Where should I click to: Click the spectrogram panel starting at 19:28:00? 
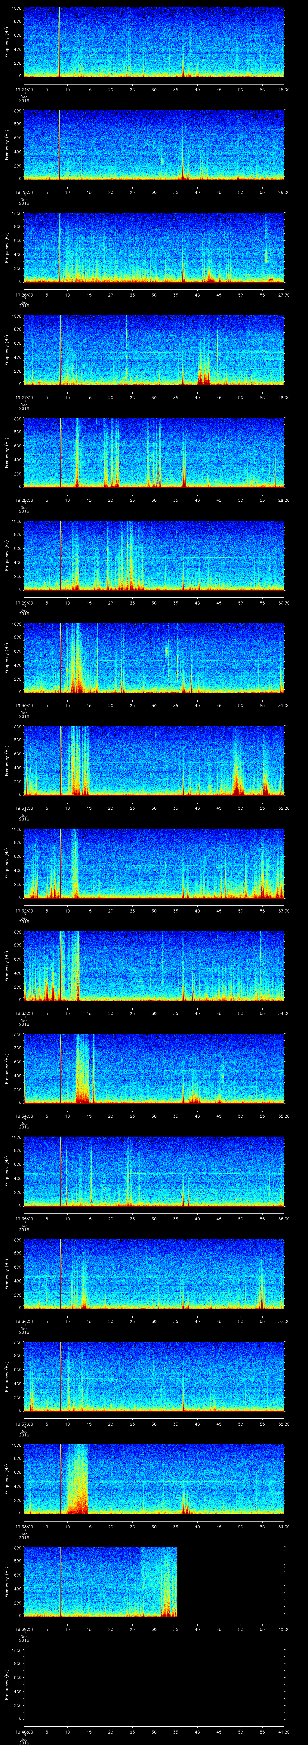point(154,453)
